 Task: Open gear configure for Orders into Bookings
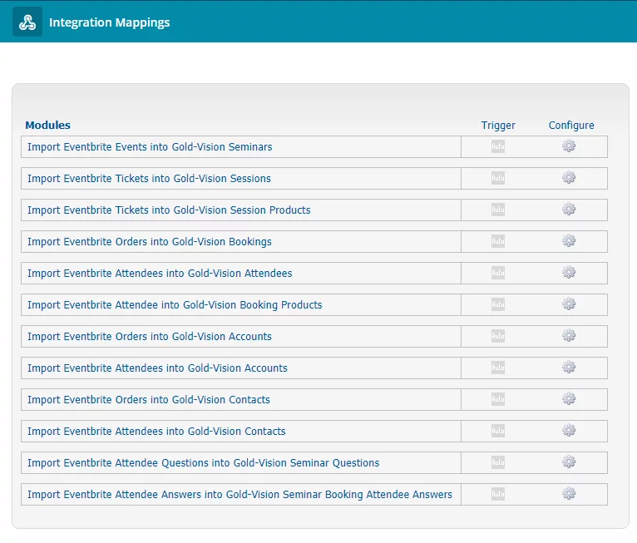coord(569,241)
